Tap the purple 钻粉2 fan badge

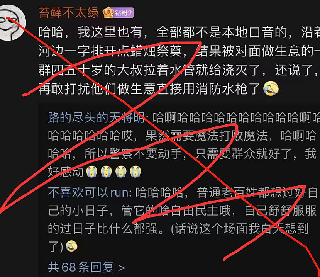pos(124,13)
